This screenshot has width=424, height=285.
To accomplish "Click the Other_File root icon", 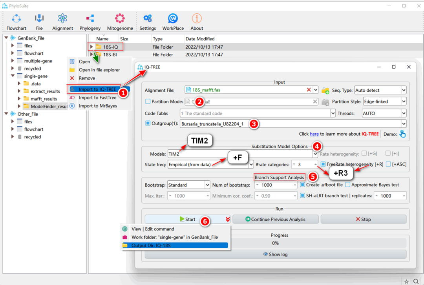I will point(13,114).
